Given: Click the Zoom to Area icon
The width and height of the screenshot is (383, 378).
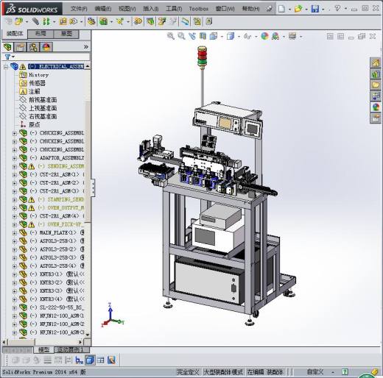Looking at the screenshot, I should (x=181, y=36).
